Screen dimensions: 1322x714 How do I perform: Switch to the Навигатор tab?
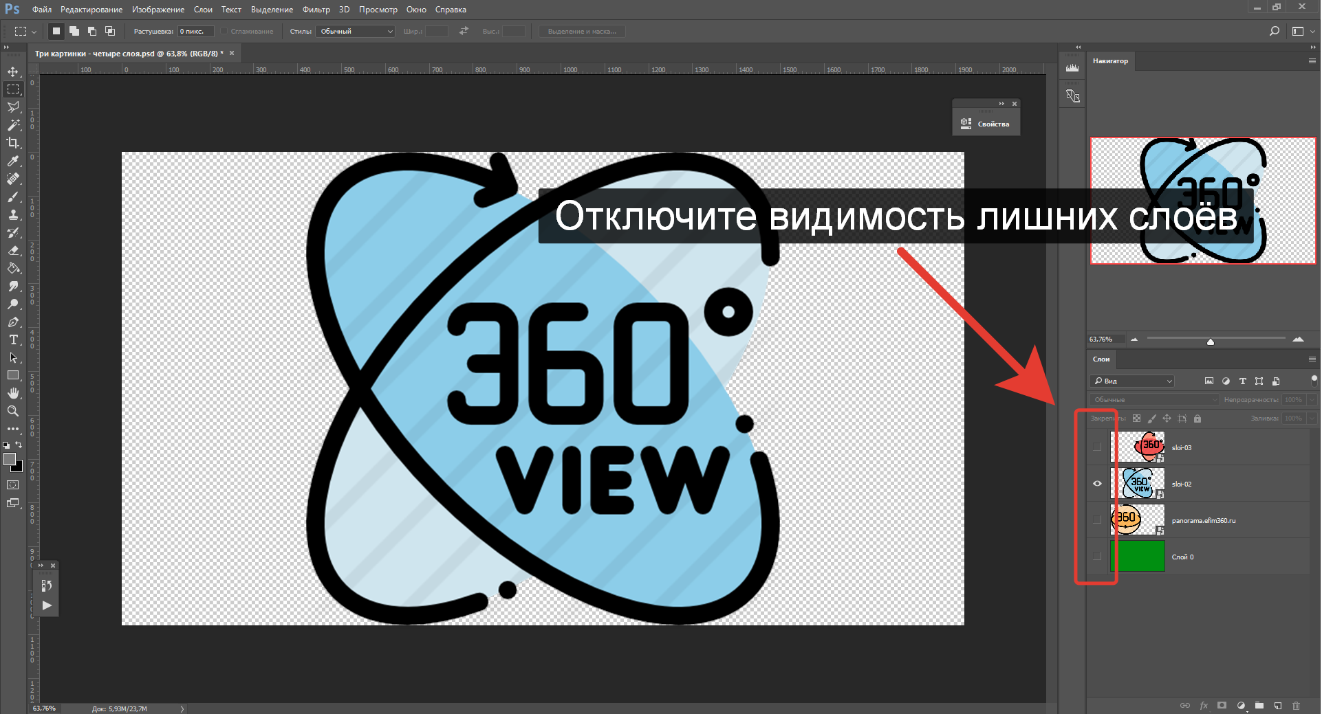pyautogui.click(x=1110, y=61)
